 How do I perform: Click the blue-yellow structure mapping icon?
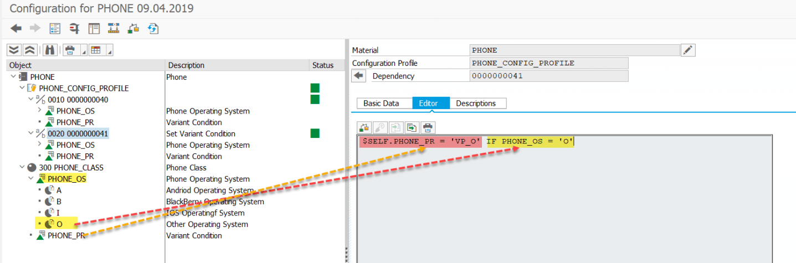pyautogui.click(x=114, y=28)
